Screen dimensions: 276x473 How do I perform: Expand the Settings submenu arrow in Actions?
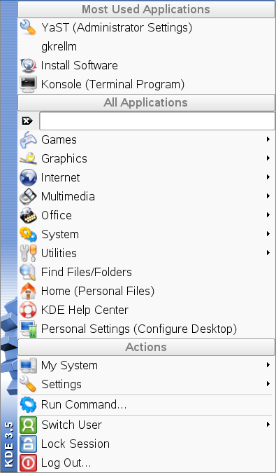pyautogui.click(x=268, y=384)
